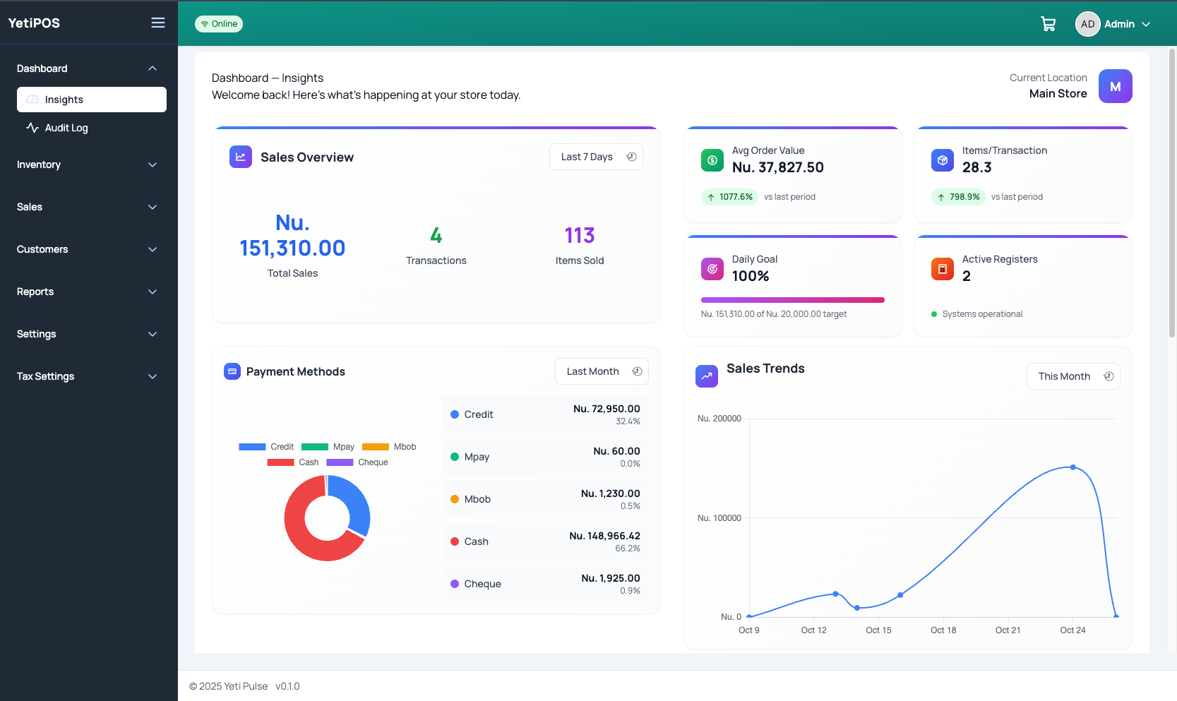This screenshot has width=1177, height=701.
Task: Click the Sales Overview chart icon
Action: [240, 156]
